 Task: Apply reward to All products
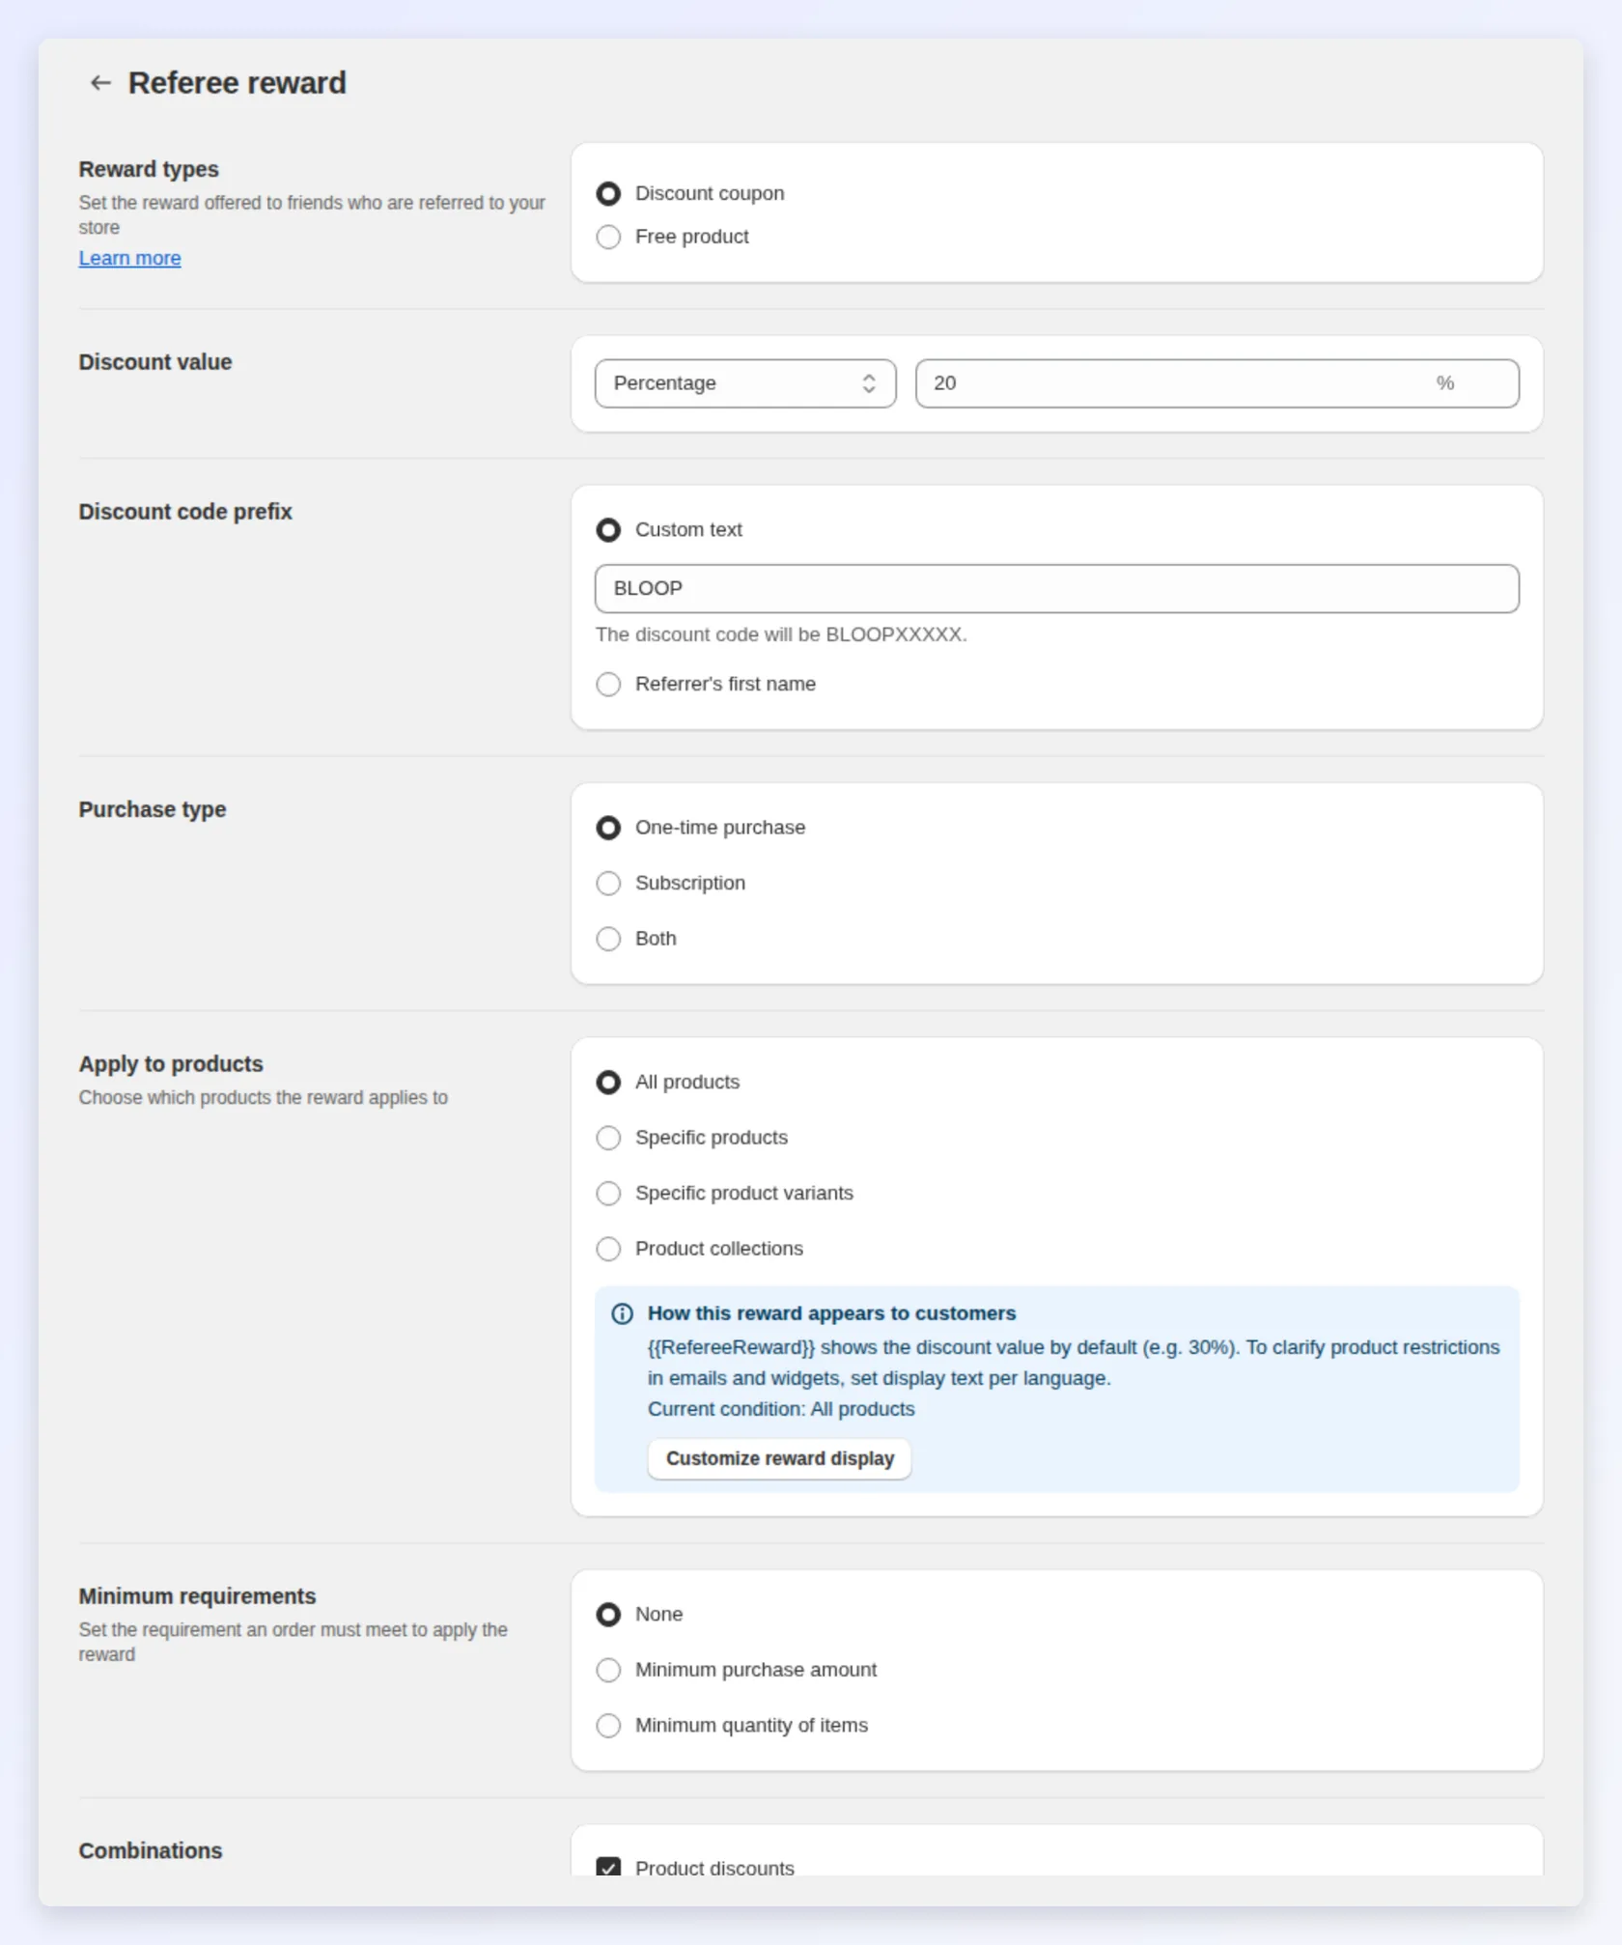click(608, 1083)
